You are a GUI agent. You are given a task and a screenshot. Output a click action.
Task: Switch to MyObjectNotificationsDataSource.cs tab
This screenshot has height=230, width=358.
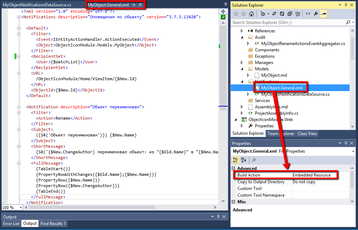point(37,5)
